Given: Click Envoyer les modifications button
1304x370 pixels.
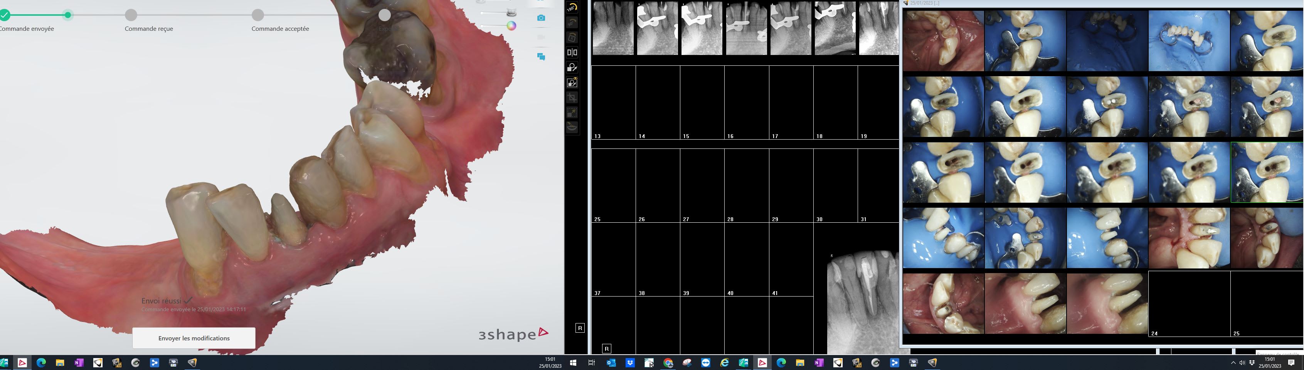Looking at the screenshot, I should (194, 338).
